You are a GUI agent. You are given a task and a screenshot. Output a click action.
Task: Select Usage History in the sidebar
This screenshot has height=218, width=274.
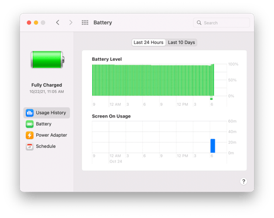(x=47, y=113)
